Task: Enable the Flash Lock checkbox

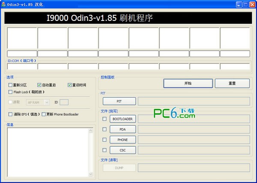Action: click(x=10, y=92)
